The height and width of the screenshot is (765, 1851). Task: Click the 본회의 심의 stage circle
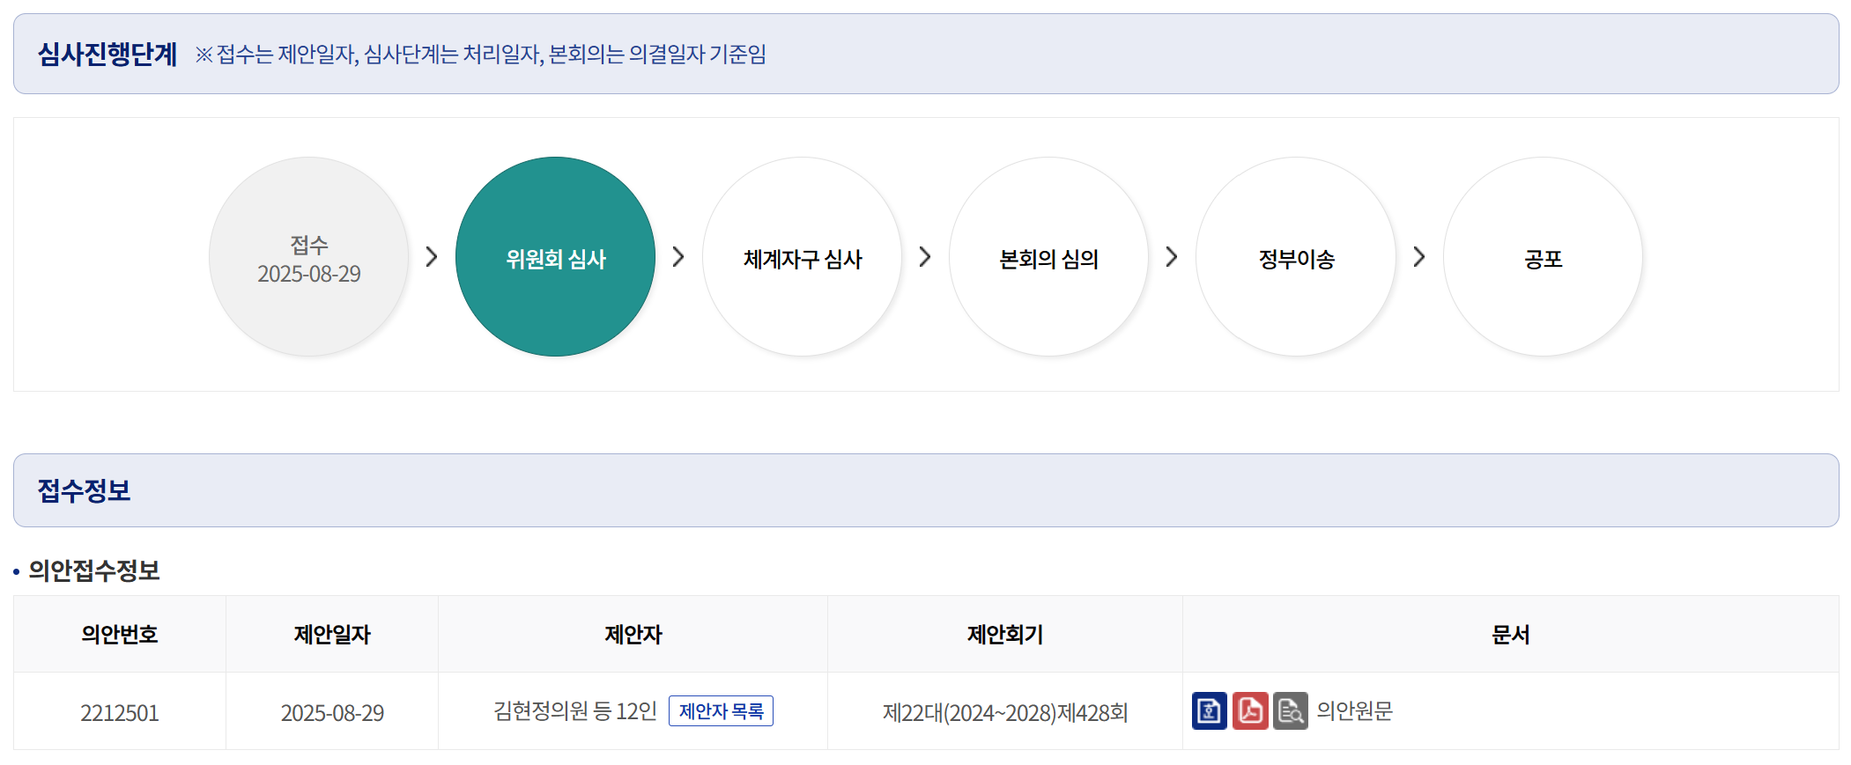pos(1048,257)
